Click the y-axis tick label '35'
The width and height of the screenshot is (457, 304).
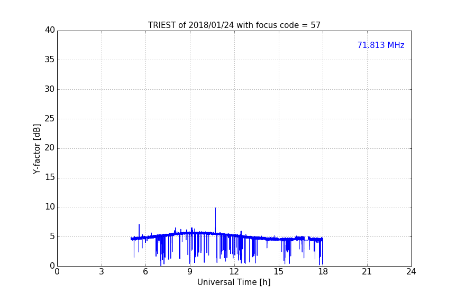click(x=50, y=60)
